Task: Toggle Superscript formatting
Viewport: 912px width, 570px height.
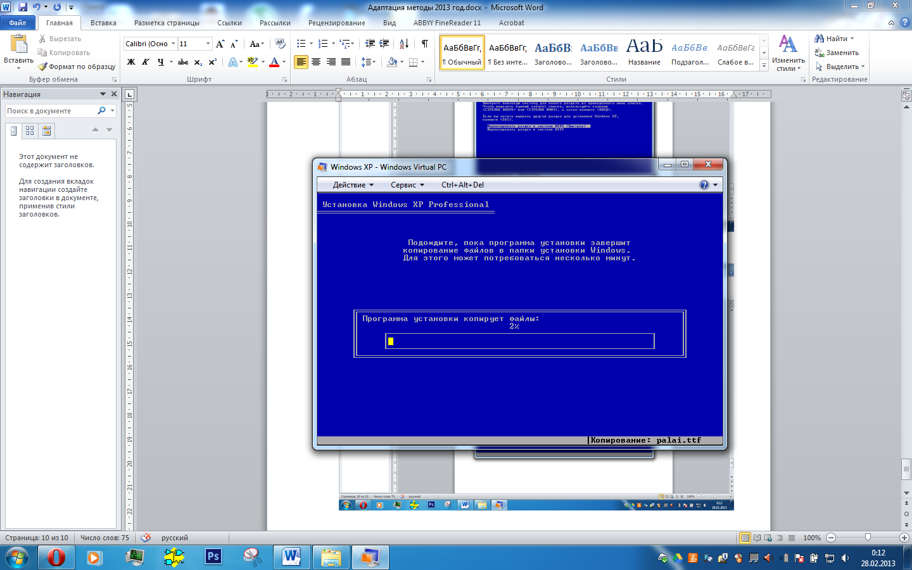Action: tap(213, 62)
